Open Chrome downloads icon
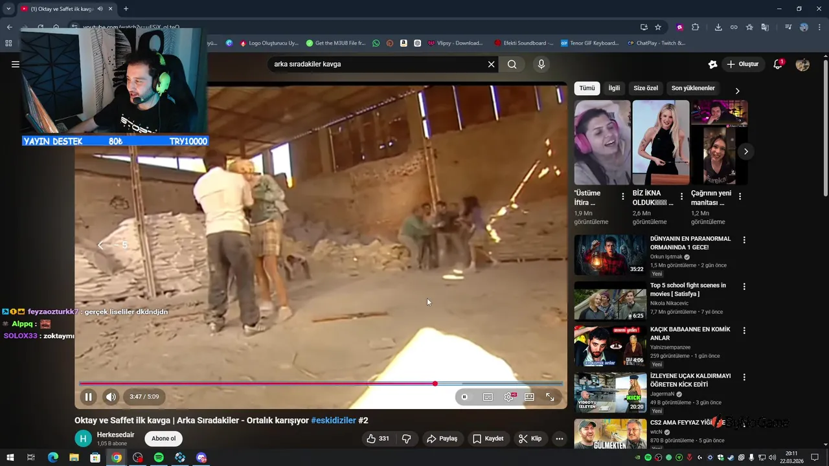Image resolution: width=829 pixels, height=466 pixels. [718, 27]
